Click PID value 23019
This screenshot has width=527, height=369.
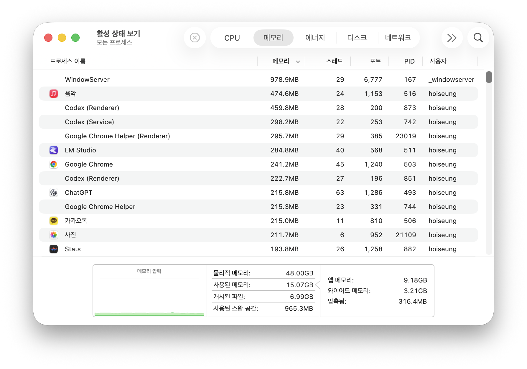point(406,136)
